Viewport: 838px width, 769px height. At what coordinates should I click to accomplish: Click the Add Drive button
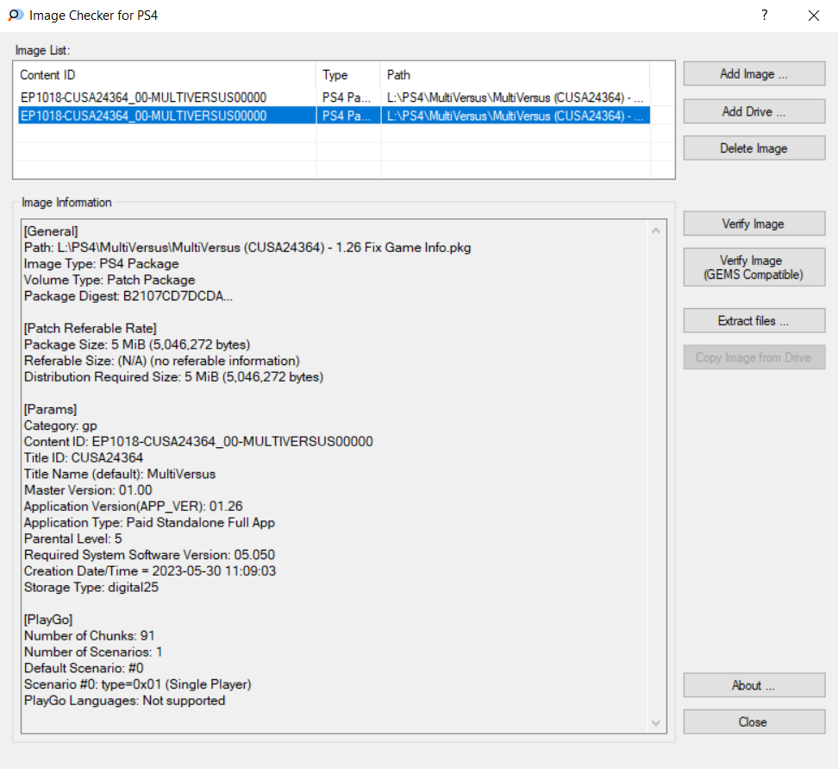point(754,111)
